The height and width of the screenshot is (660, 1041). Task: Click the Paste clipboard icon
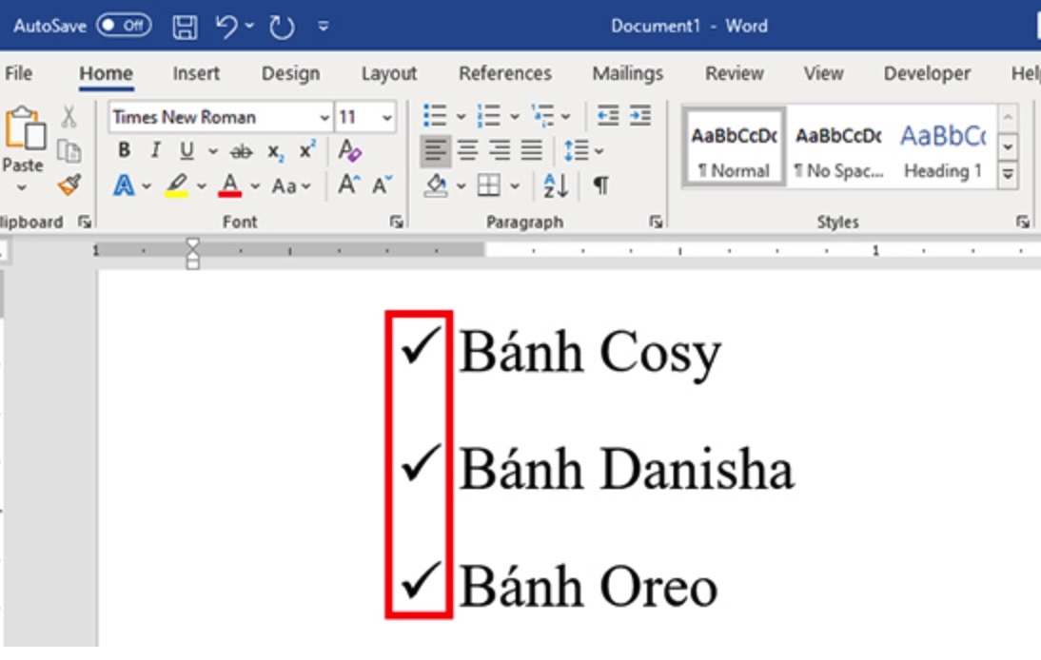point(26,128)
